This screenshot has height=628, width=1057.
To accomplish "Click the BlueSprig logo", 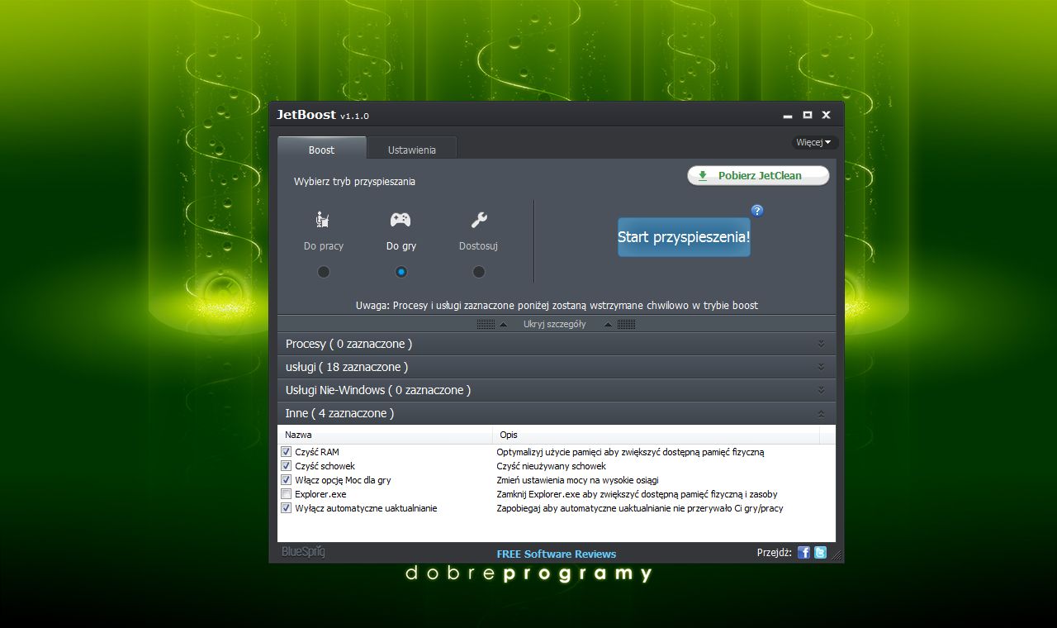I will (303, 552).
